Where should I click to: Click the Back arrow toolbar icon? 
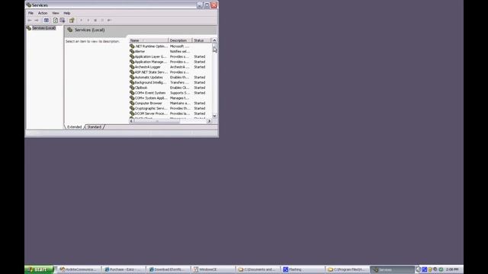(x=30, y=21)
